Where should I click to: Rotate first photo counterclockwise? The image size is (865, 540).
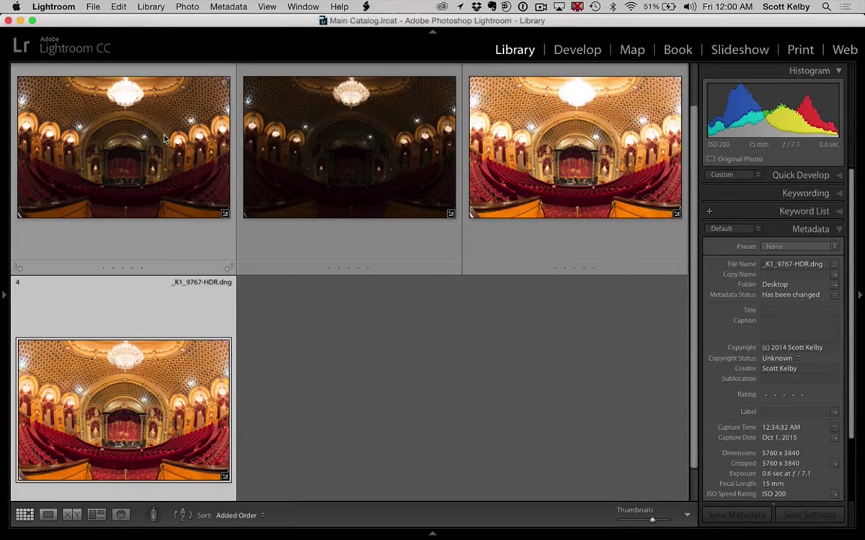click(18, 267)
